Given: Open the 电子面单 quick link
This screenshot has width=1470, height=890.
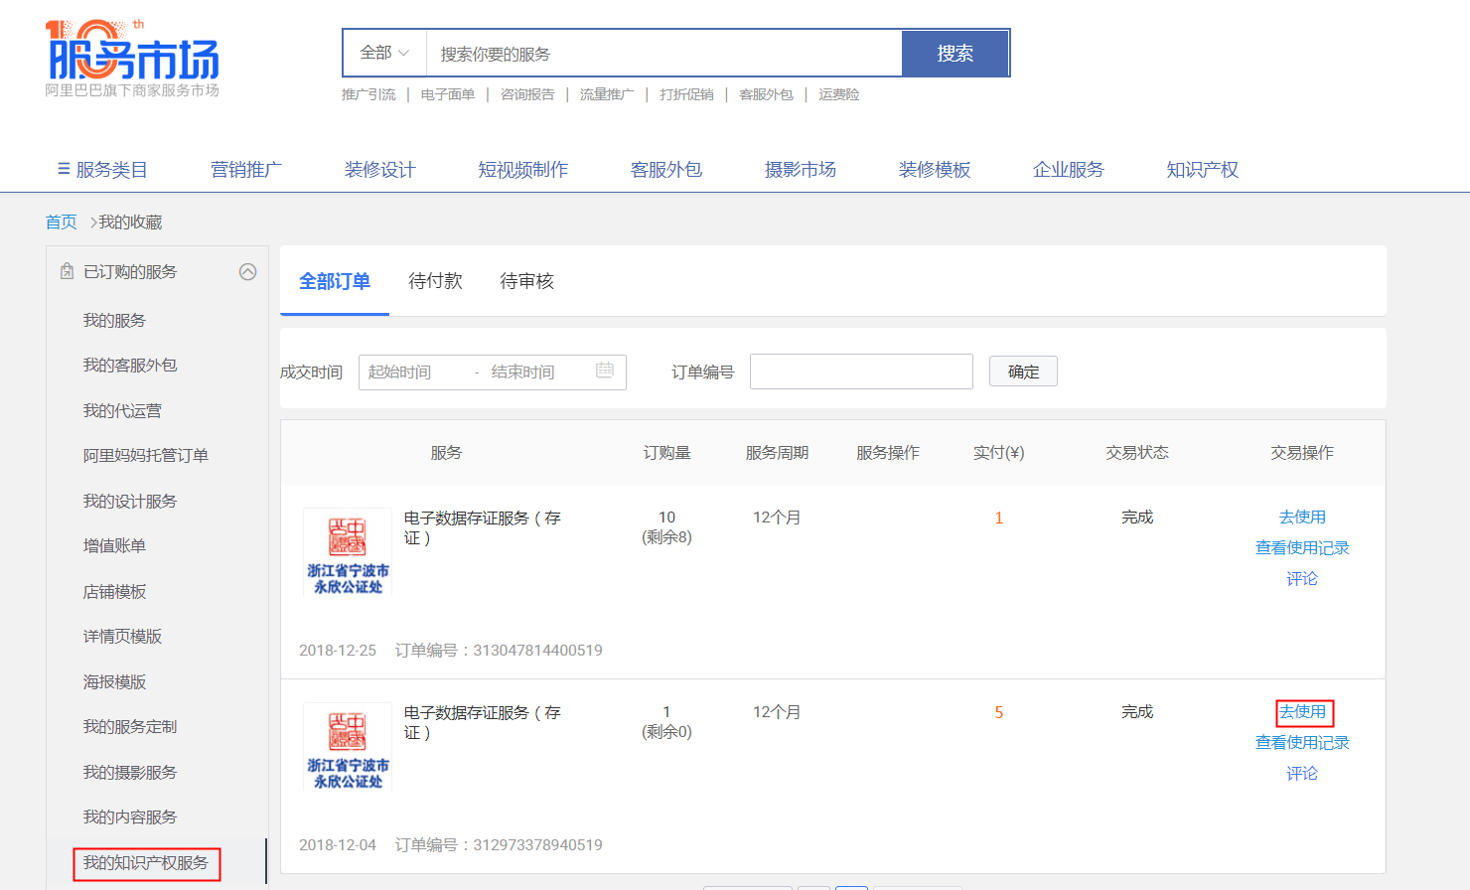Looking at the screenshot, I should point(448,94).
